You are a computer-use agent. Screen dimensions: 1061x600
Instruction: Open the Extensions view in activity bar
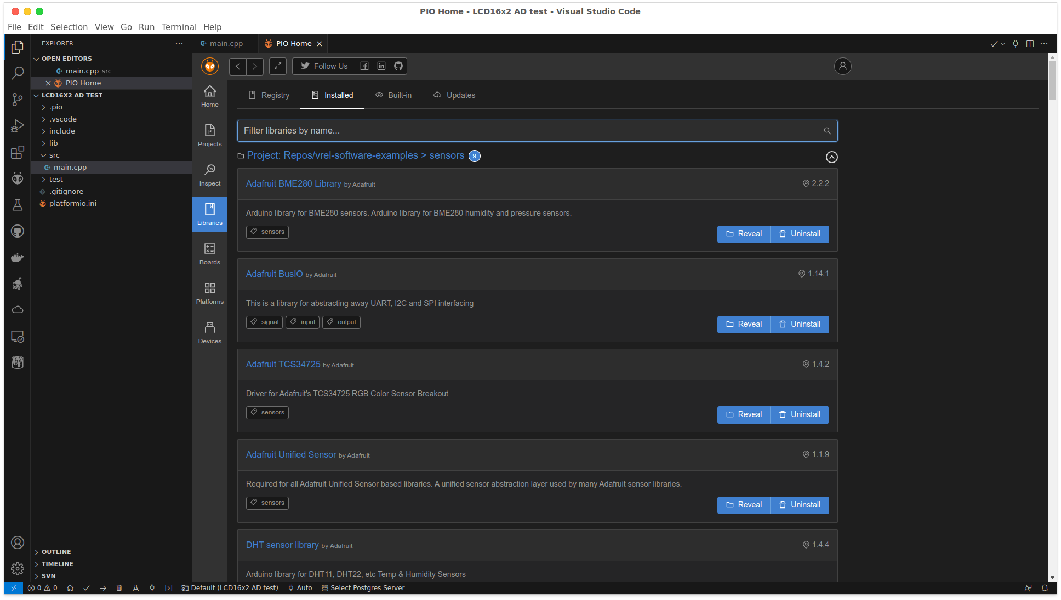(18, 152)
